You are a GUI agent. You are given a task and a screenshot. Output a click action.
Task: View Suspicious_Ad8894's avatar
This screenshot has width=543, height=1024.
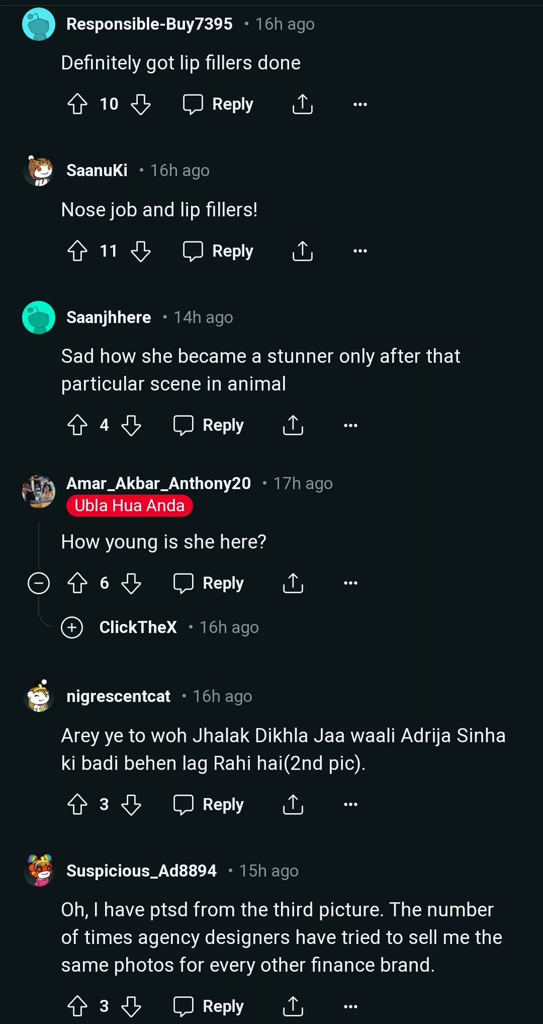click(39, 871)
